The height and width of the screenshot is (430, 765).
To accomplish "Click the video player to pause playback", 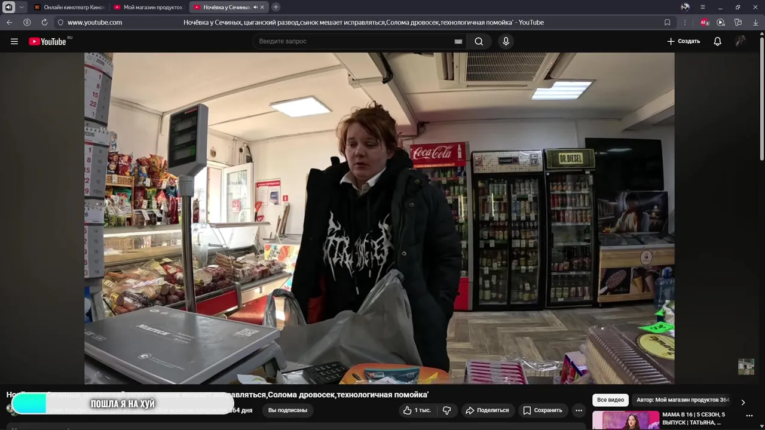I will point(379,218).
